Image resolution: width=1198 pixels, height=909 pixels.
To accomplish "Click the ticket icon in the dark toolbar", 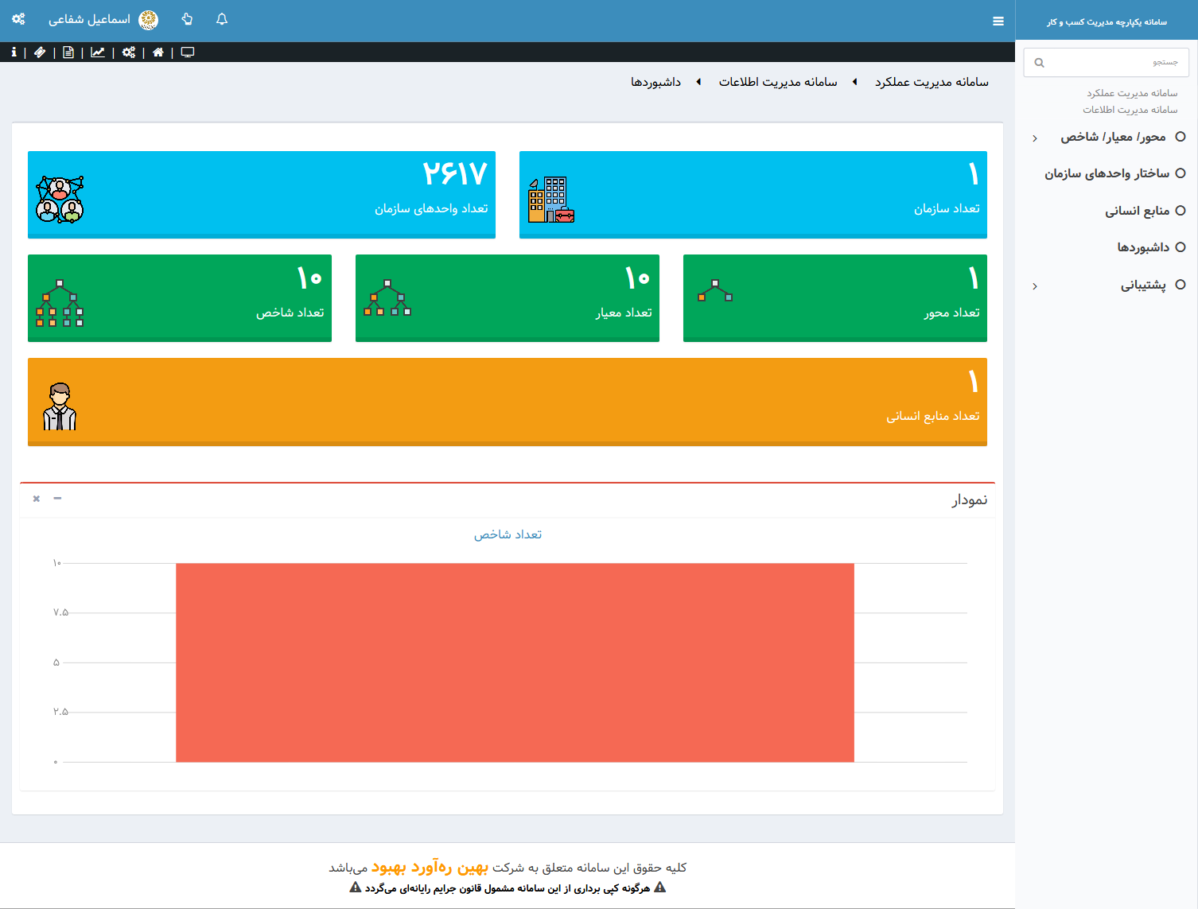I will 40,52.
